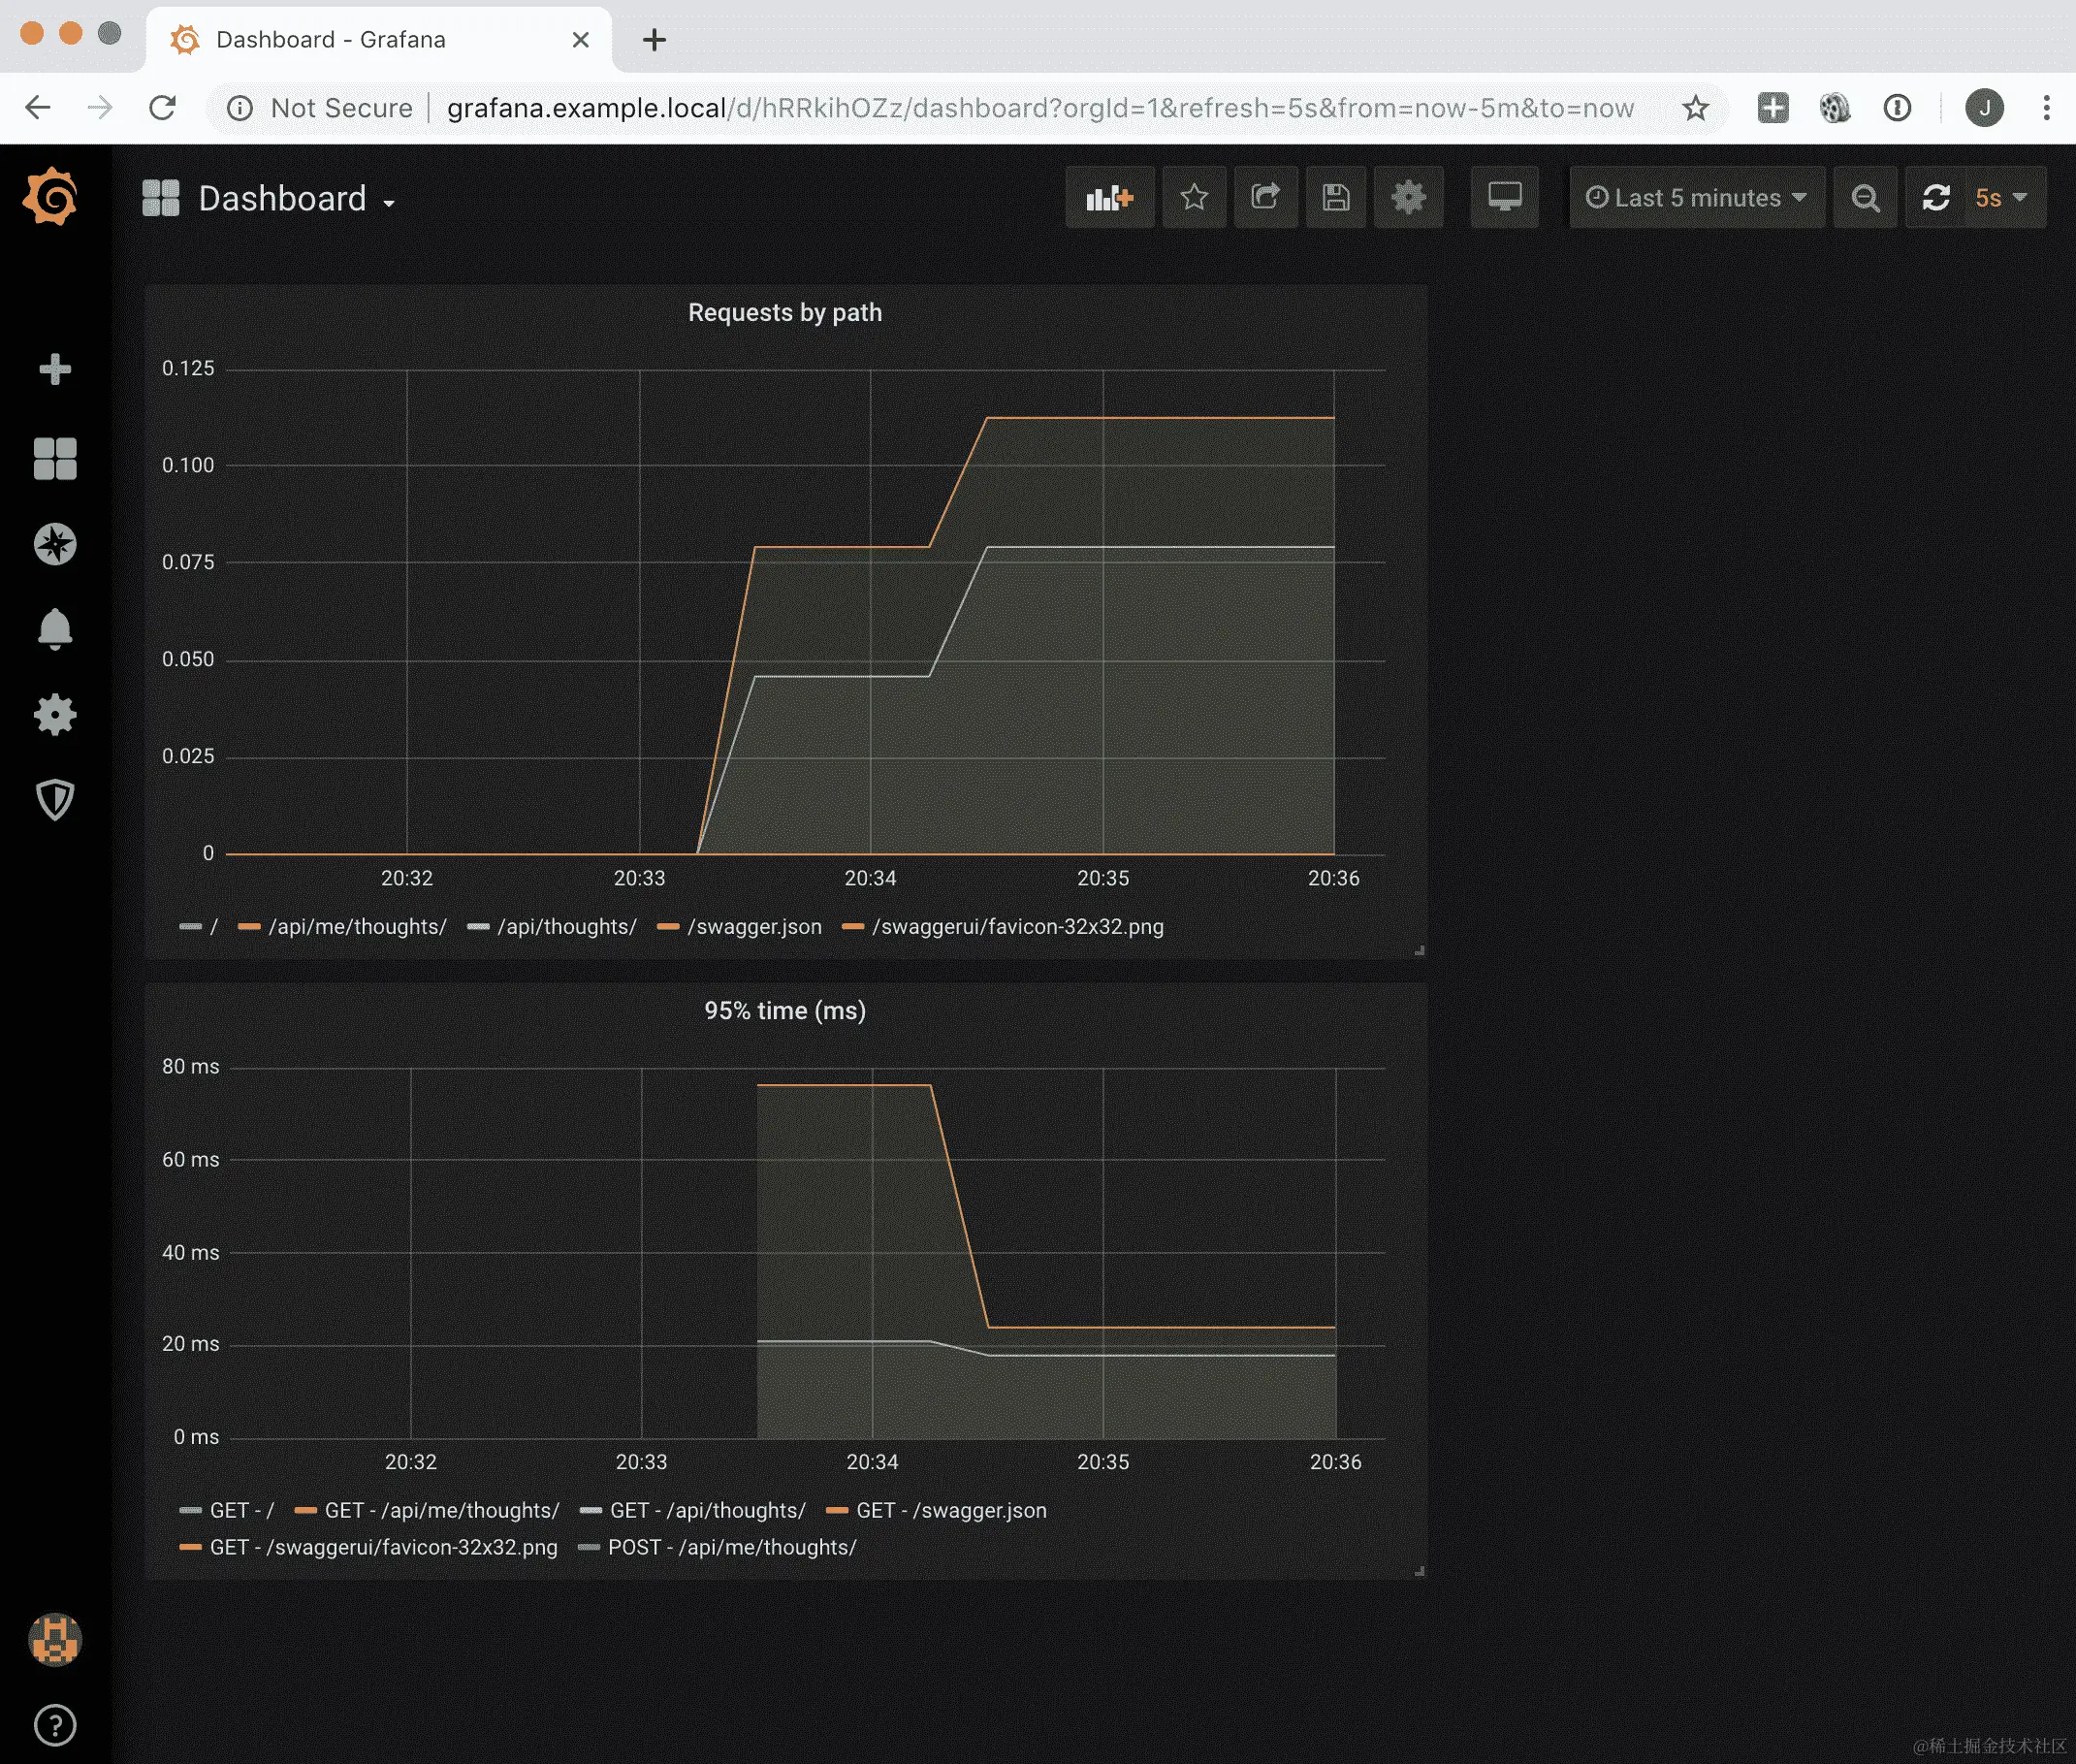
Task: Open the Last 5 minutes time picker
Action: click(x=1696, y=197)
